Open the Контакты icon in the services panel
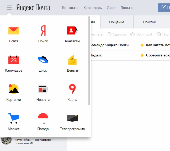The image size is (170, 151). 72,31
